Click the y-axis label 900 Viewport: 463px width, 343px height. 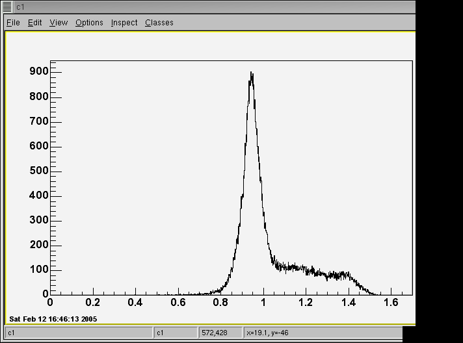click(39, 71)
